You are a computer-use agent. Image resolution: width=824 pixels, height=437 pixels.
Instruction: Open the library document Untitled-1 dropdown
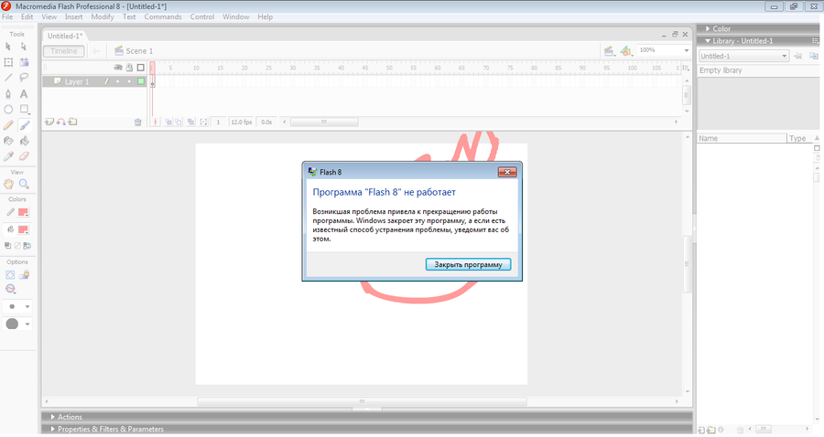(743, 56)
